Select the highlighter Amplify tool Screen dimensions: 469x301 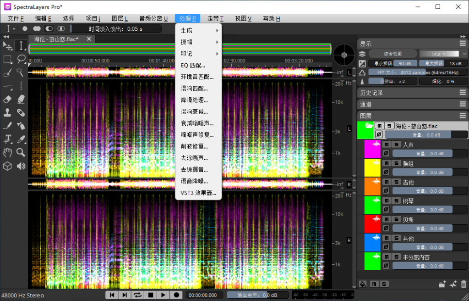pos(21,99)
